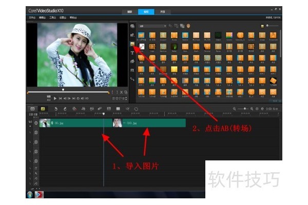Zoom in the timeline with the magnifier
This screenshot has height=205, width=308.
(252, 109)
